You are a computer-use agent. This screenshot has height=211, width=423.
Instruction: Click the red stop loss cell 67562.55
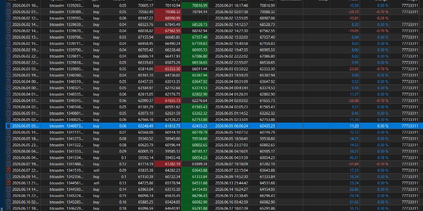click(169, 31)
